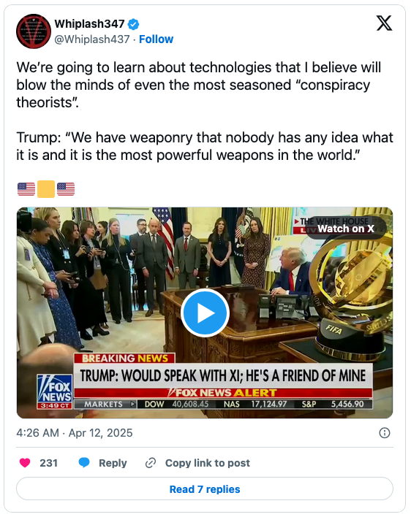Open the post info circle icon
The image size is (411, 517).
point(385,433)
